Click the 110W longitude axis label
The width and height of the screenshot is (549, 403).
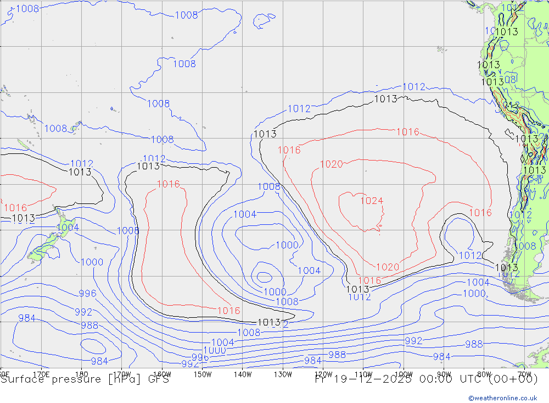coord(363,374)
